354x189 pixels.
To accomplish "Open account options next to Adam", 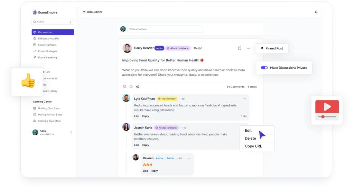I will click(x=71, y=132).
